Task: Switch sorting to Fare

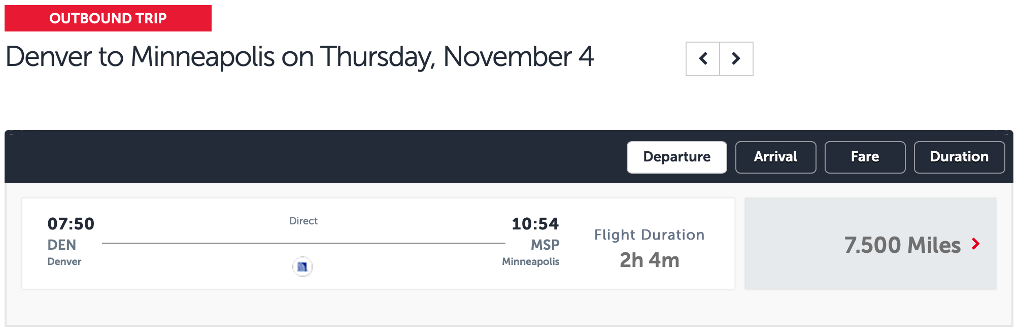Action: pyautogui.click(x=865, y=157)
